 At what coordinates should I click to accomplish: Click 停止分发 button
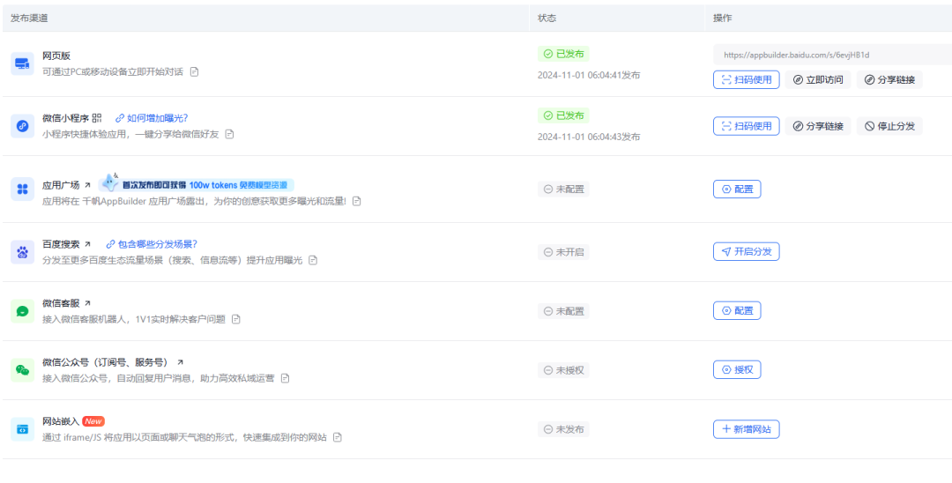point(889,126)
